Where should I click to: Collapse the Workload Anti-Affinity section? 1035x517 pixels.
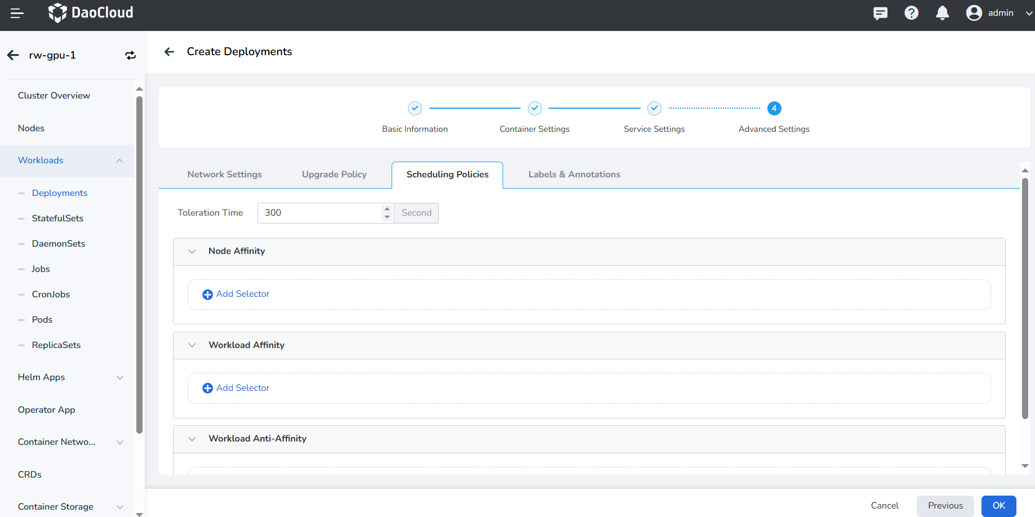pyautogui.click(x=192, y=439)
